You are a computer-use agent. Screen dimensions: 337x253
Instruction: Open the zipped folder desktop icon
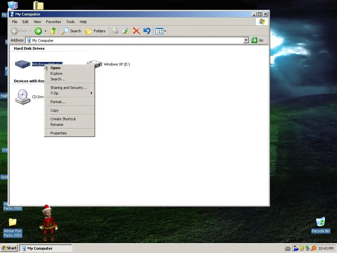tap(38, 5)
